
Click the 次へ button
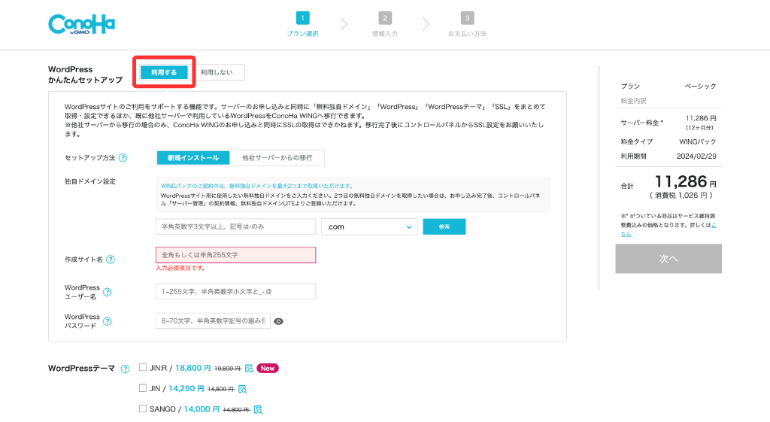(668, 259)
